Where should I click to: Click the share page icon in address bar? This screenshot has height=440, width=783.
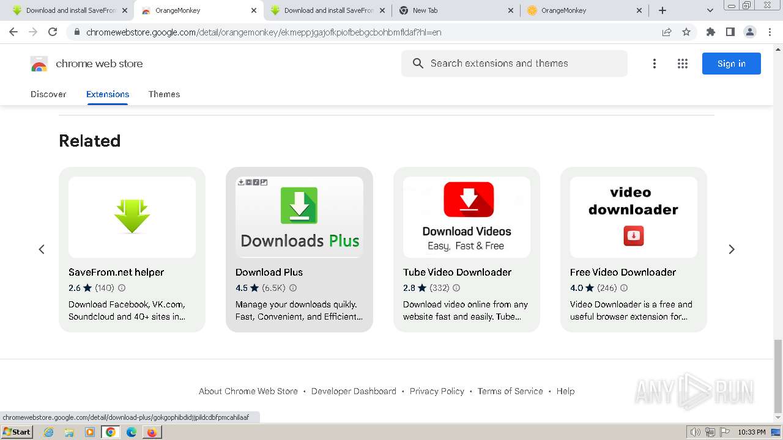point(667,32)
